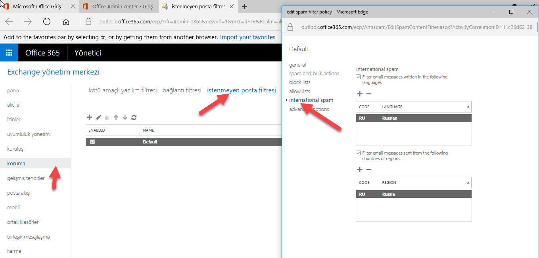Click Import your favorites link
539x258 pixels.
247,37
